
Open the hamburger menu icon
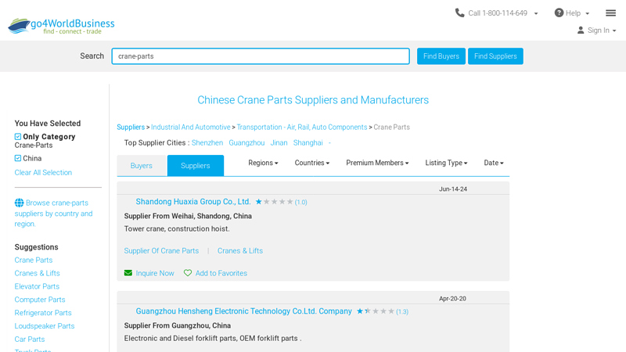coord(610,13)
